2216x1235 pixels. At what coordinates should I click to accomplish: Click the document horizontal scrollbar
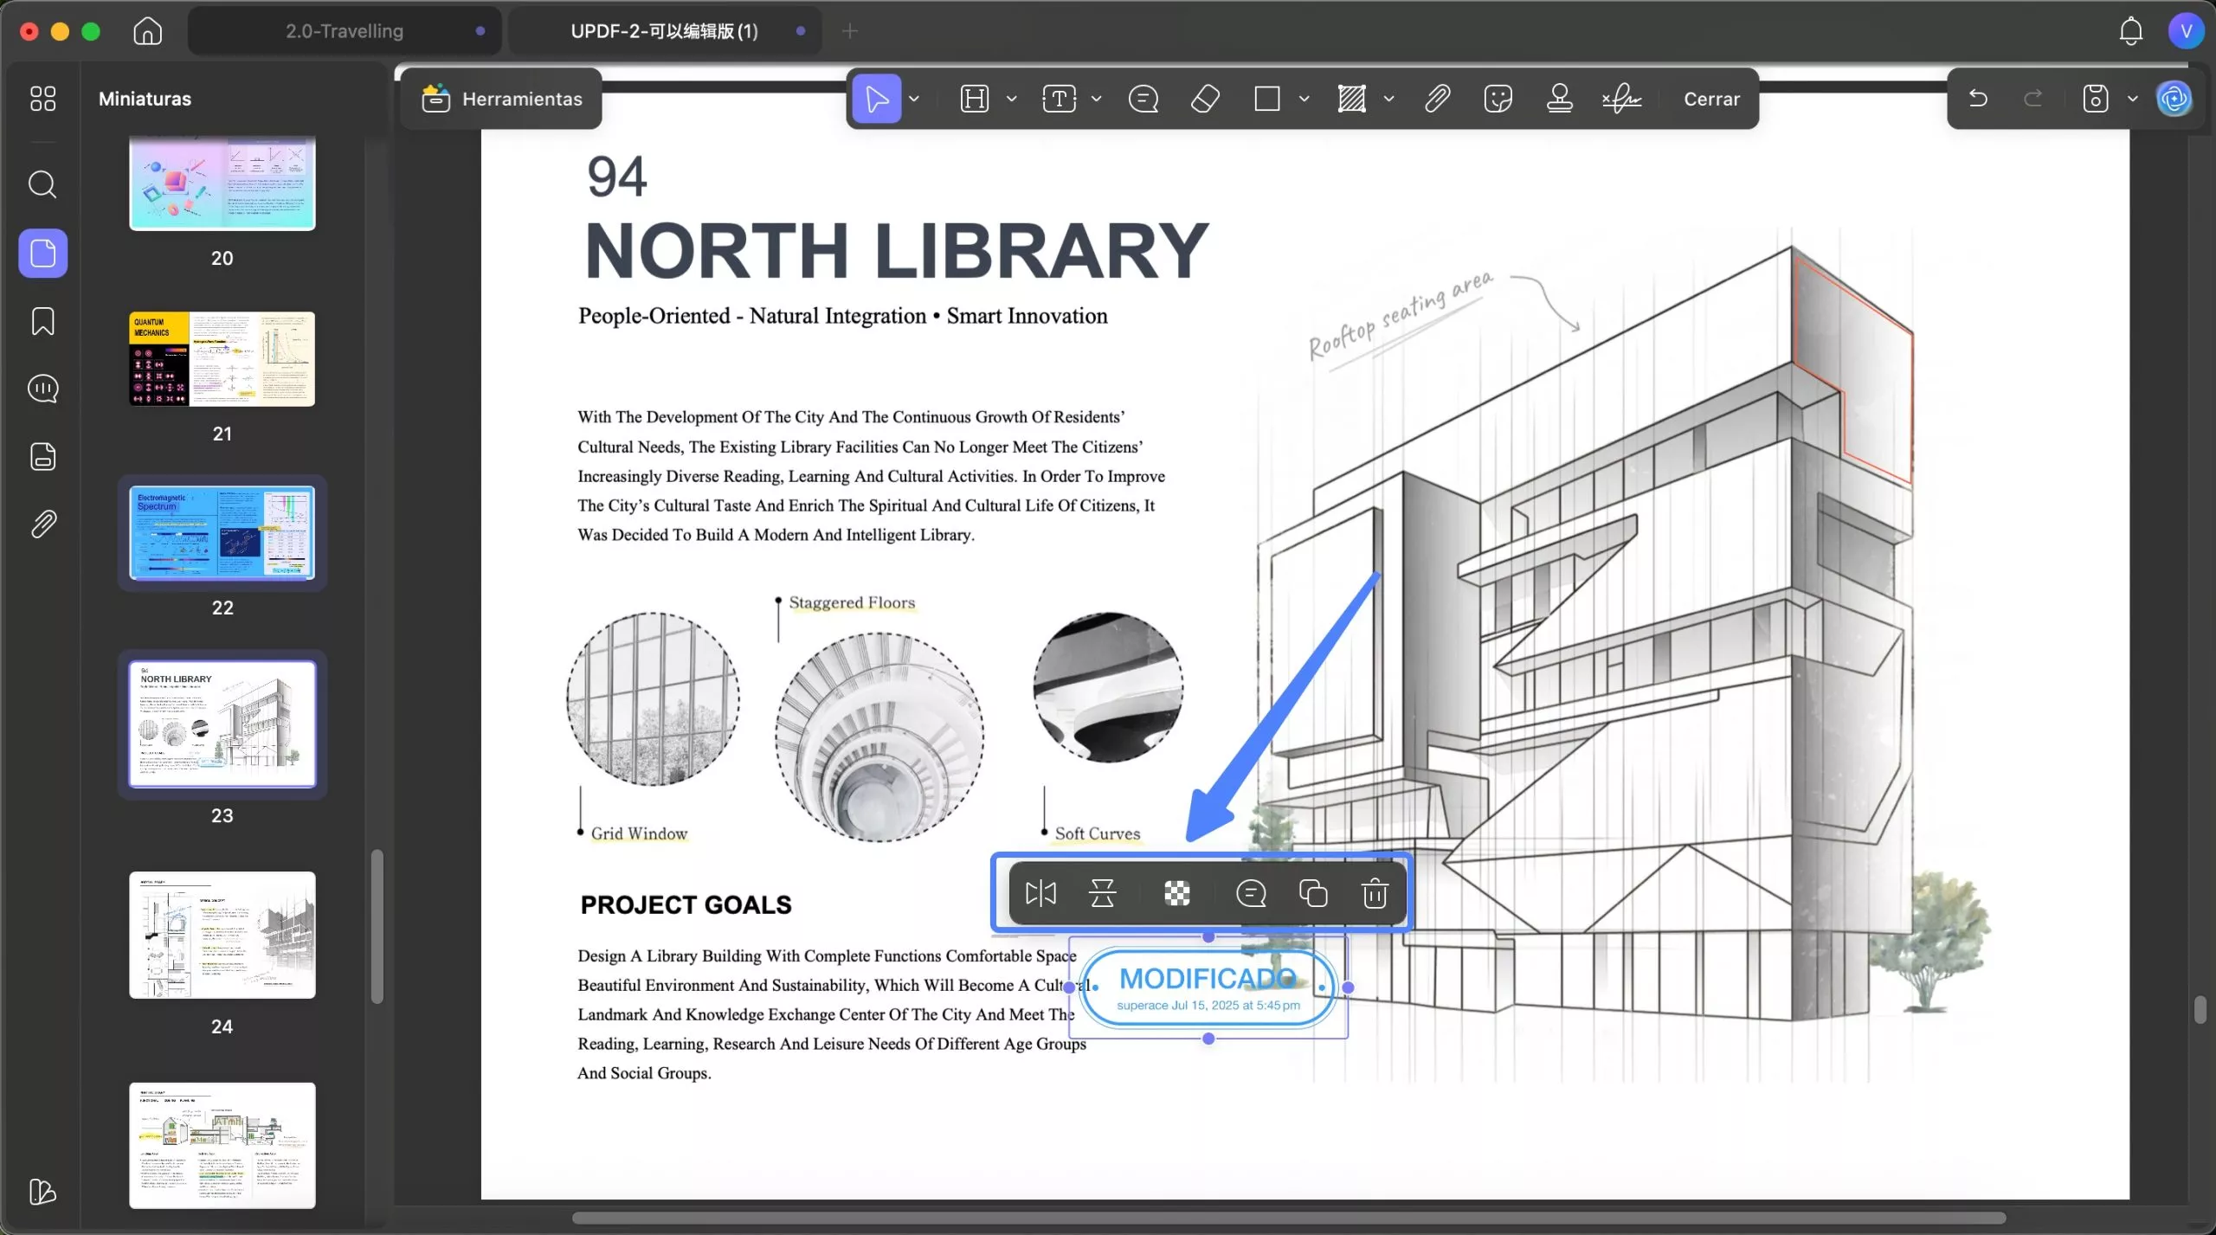coord(1288,1218)
